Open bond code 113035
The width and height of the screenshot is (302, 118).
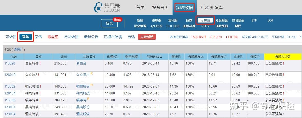10,100
